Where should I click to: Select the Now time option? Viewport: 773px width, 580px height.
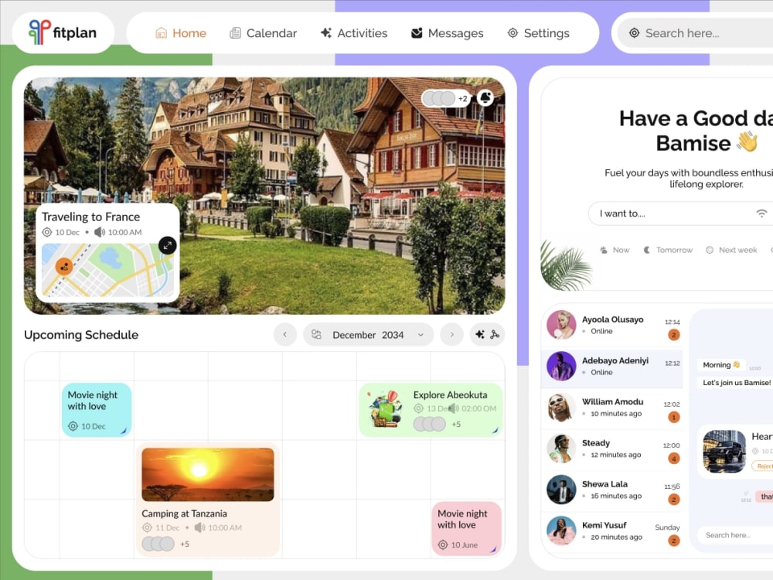(x=615, y=250)
